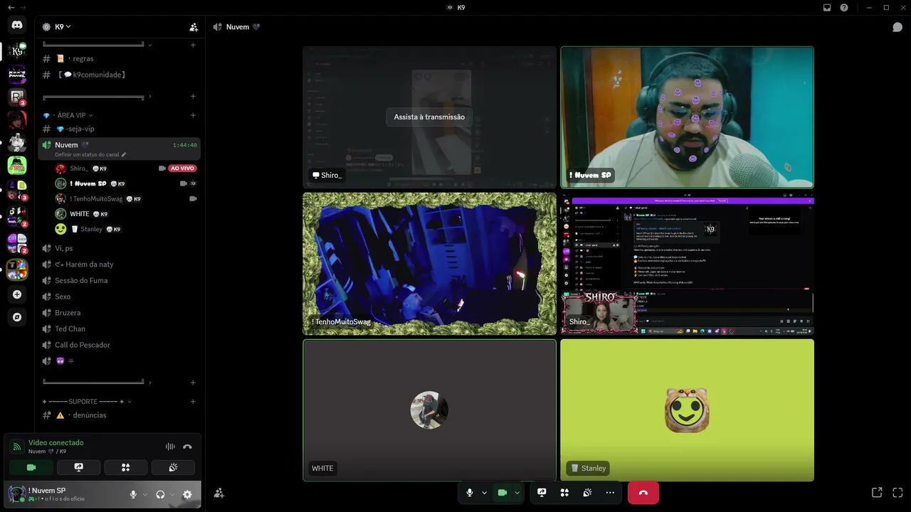This screenshot has height=512, width=911.
Task: Join the Sessão do Fuma voice channel
Action: (119, 280)
